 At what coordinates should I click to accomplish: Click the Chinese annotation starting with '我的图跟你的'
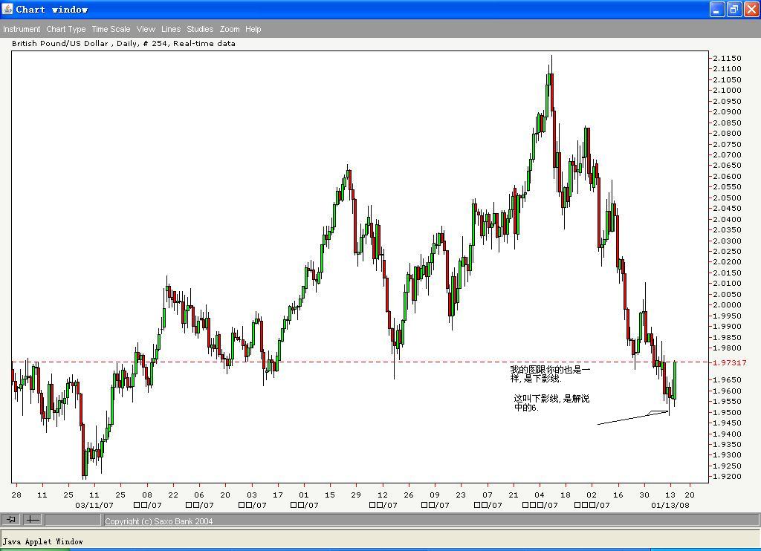click(x=550, y=374)
